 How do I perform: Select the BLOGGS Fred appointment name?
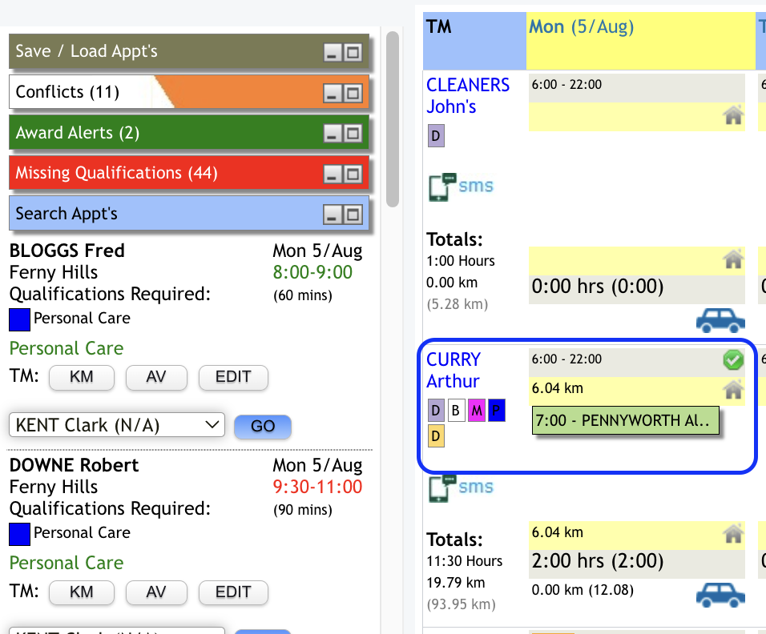coord(67,251)
